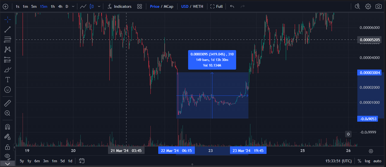Toggle auto scale on price axis
This screenshot has height=167, width=386.
[x=377, y=161]
